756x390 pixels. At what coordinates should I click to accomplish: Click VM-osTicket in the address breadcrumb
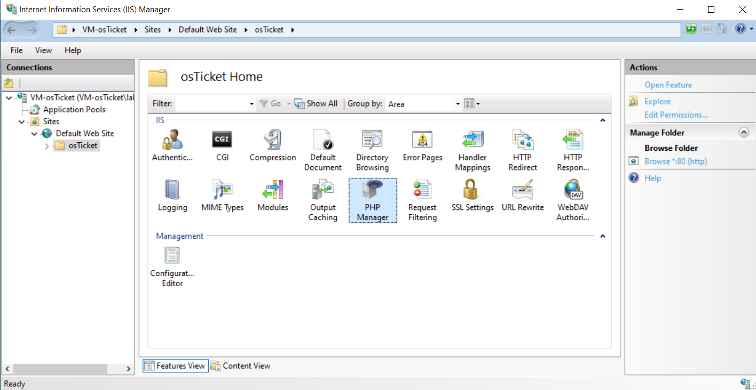click(105, 30)
